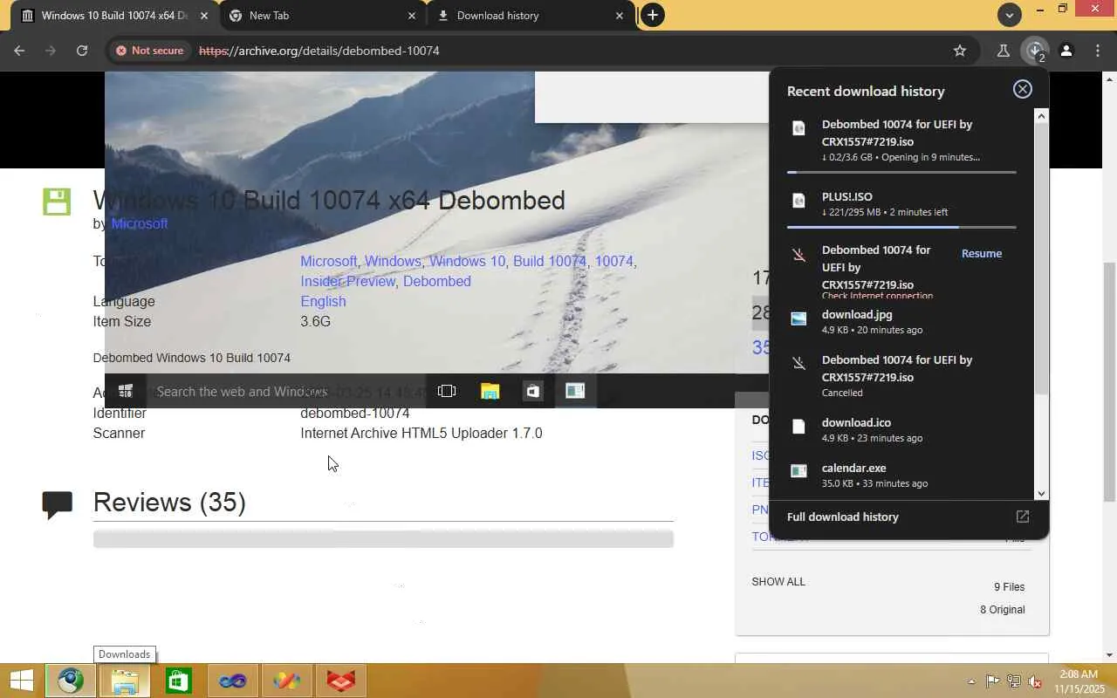Open the Insider Preview topic link
The width and height of the screenshot is (1117, 698).
pos(348,281)
